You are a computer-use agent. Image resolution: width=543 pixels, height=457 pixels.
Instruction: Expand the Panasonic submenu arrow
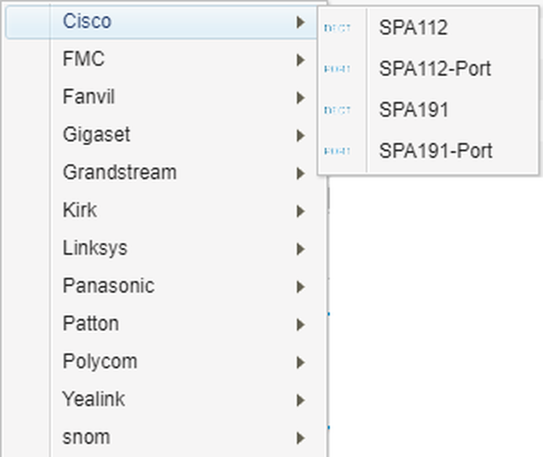click(x=301, y=287)
